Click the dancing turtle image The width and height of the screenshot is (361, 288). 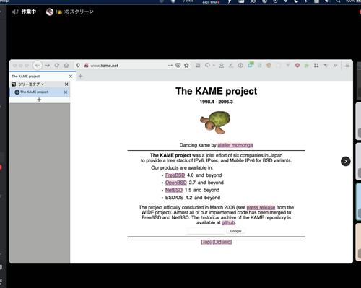(x=215, y=122)
